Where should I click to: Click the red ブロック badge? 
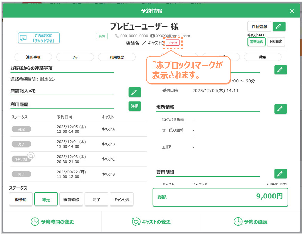pos(173,43)
